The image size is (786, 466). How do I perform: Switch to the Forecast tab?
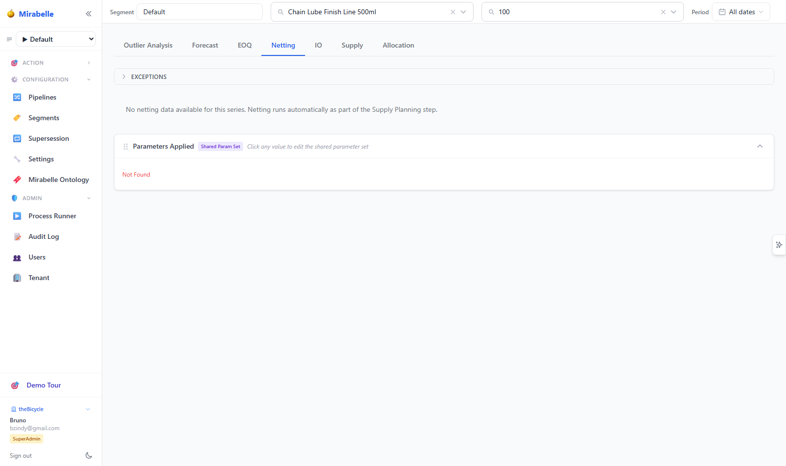pos(205,45)
